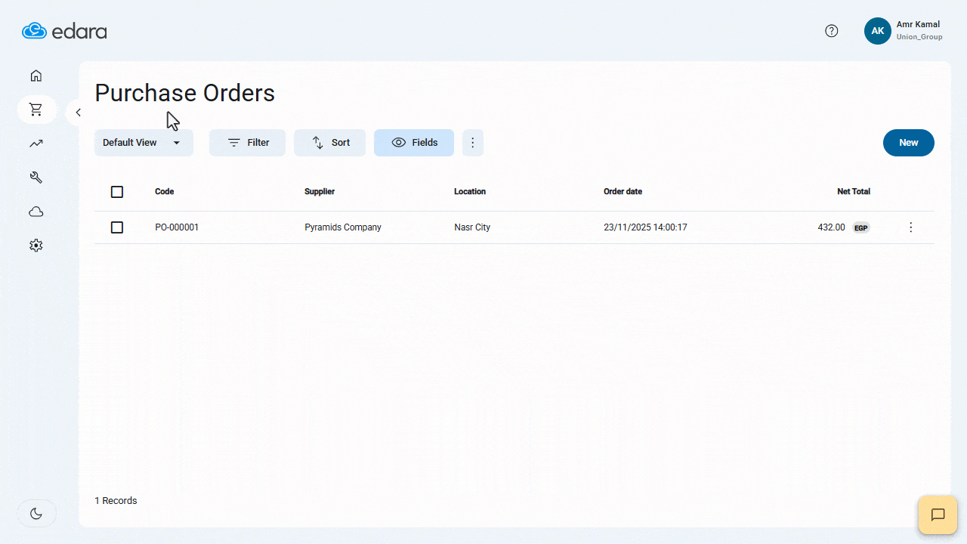Open the Home icon in sidebar
This screenshot has width=967, height=544.
(36, 76)
